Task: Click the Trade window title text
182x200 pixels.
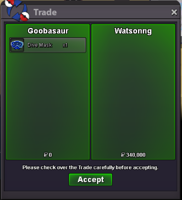Action: point(45,12)
